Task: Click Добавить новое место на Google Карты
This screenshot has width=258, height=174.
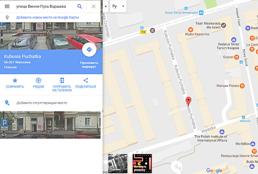Action: (48, 17)
